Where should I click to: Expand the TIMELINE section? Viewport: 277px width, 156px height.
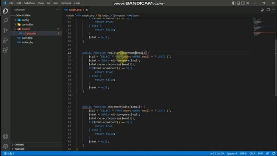pyautogui.click(x=19, y=149)
